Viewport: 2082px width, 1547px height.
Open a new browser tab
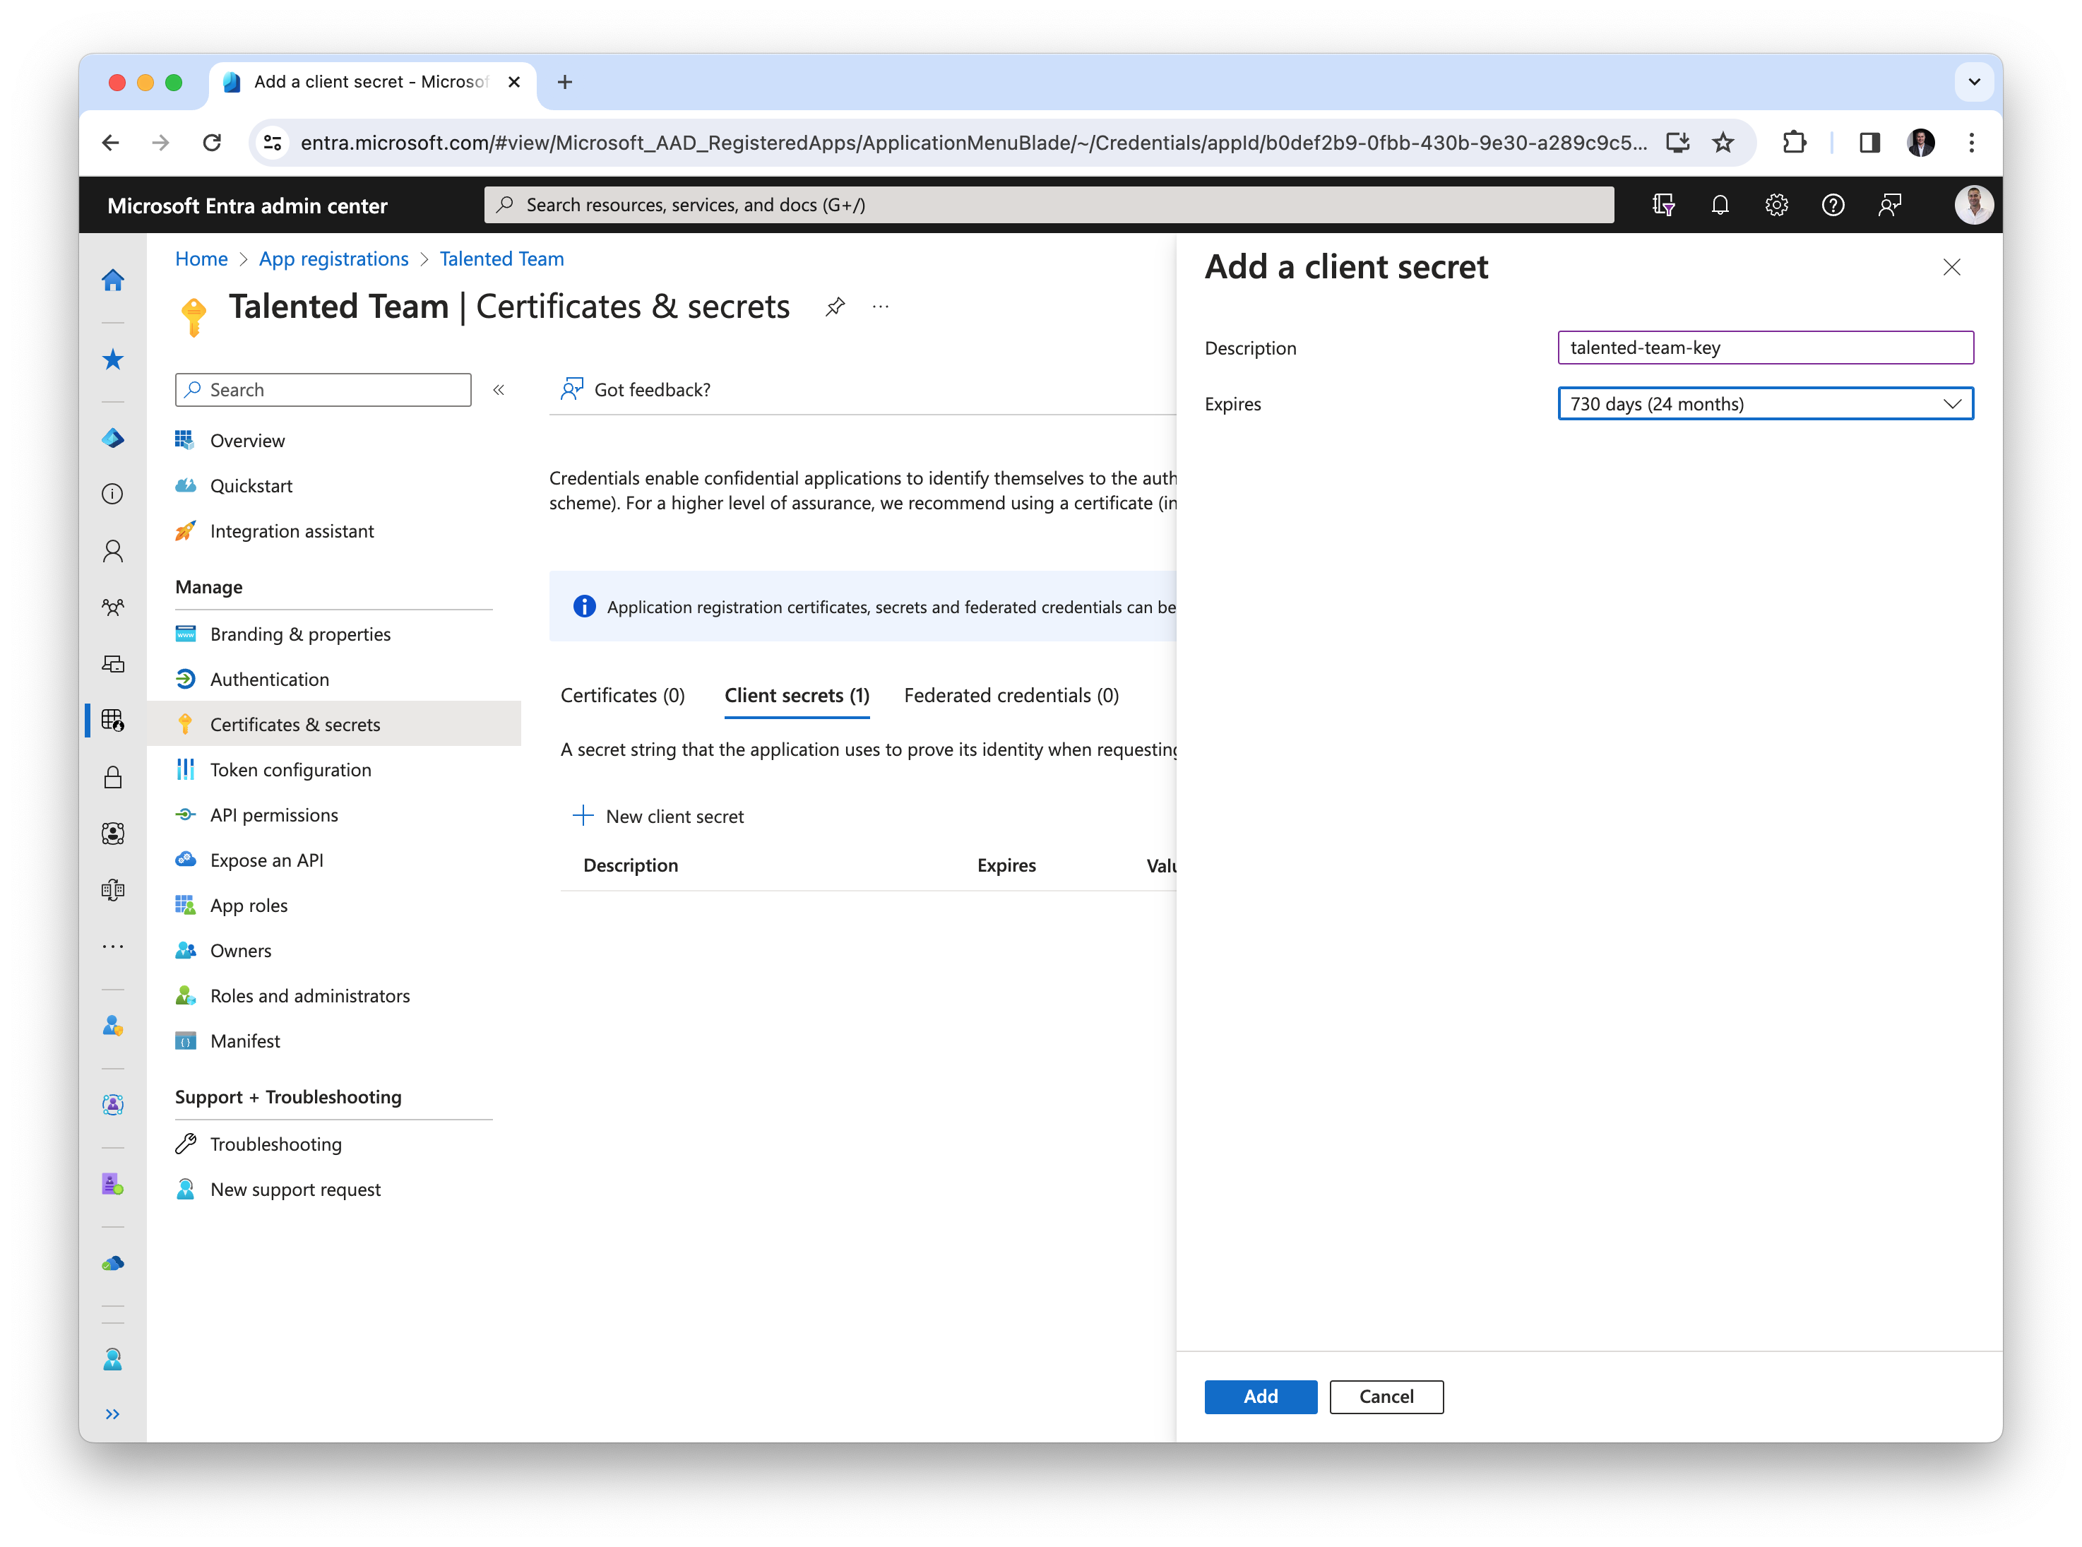564,83
